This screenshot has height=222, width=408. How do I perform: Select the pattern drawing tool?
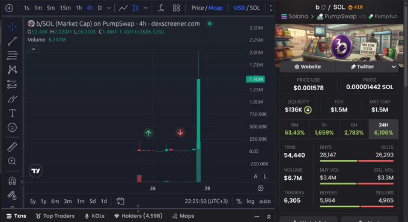pyautogui.click(x=12, y=70)
